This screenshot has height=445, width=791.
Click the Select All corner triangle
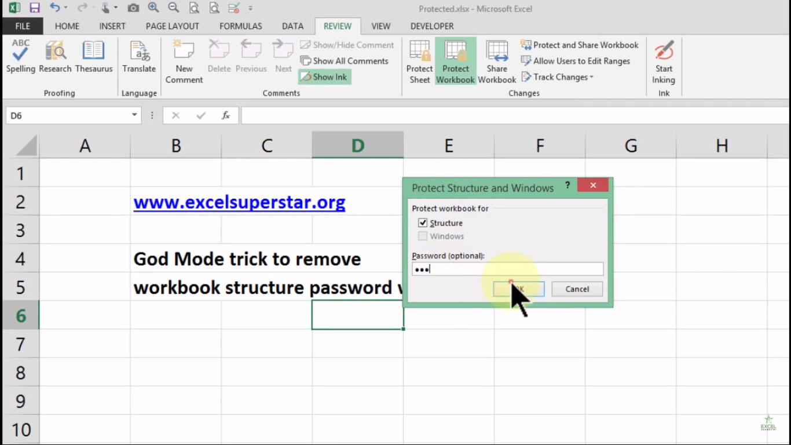pyautogui.click(x=26, y=145)
